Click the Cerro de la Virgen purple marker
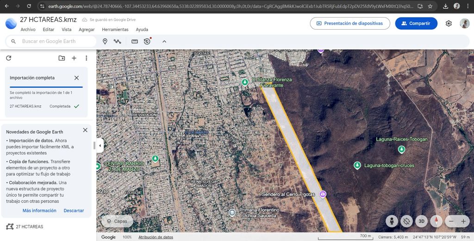Screen dimensions: 474x241 320,51
